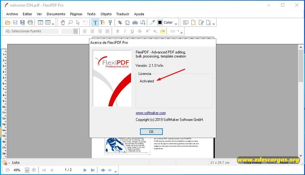Select the Text tool T
305x175 pixels.
(x=95, y=22)
